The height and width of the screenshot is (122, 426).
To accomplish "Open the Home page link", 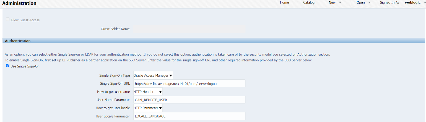I will tap(284, 3).
